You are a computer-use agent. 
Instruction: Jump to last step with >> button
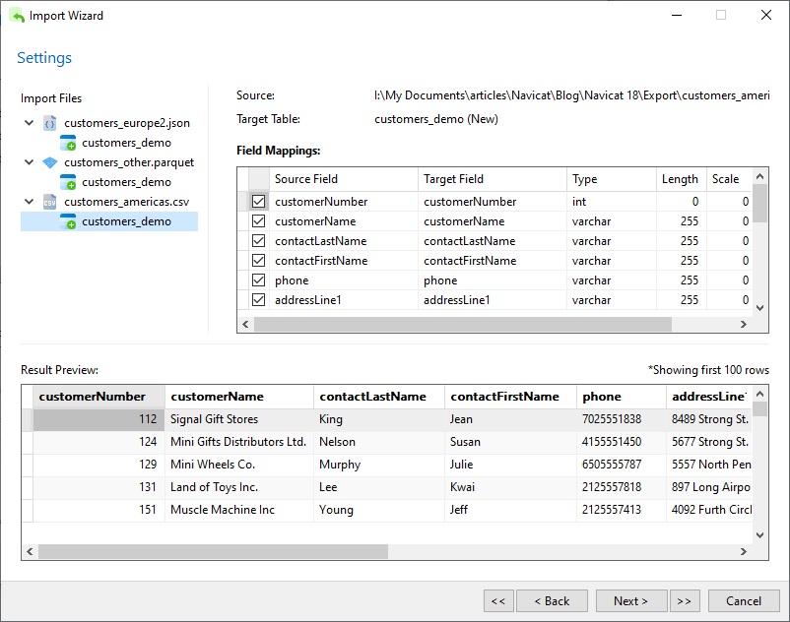(x=684, y=601)
